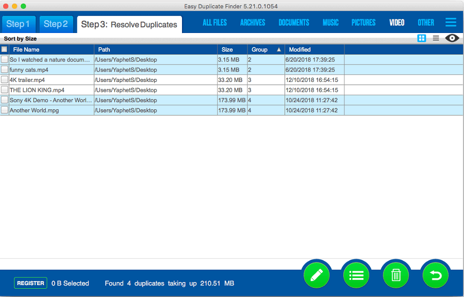Switch to grid thumbnail view
This screenshot has height=297, width=464.
click(x=422, y=38)
